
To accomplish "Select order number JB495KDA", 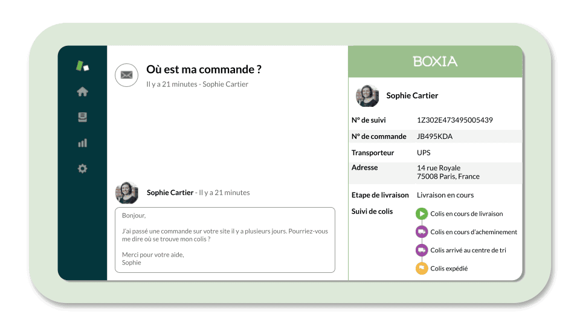I will [434, 136].
